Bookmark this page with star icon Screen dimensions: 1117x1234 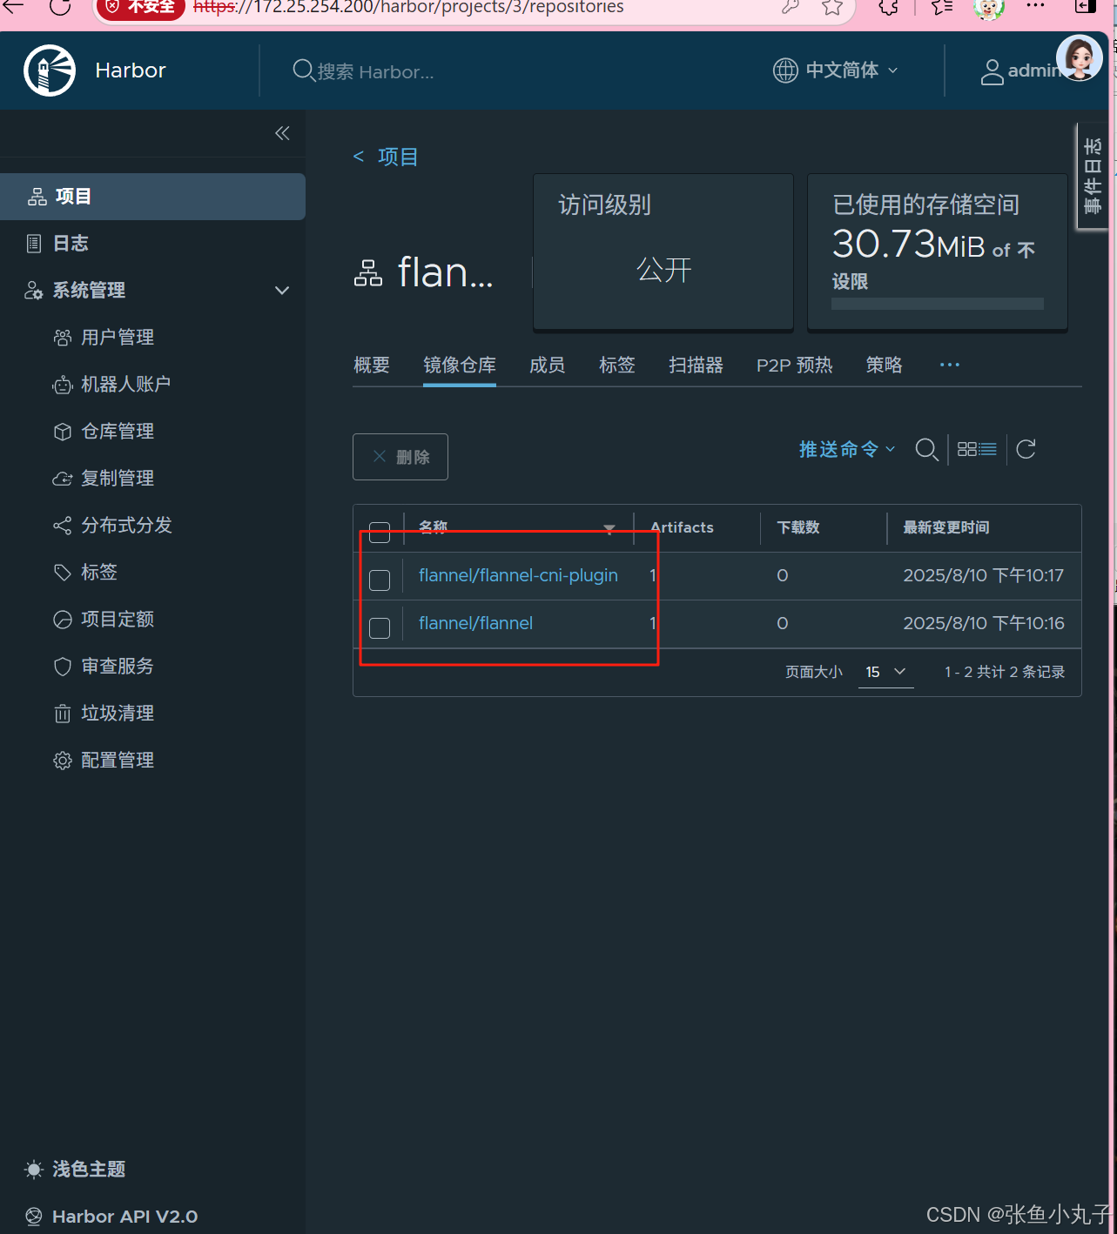[832, 7]
